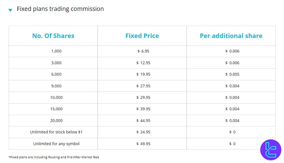The image size is (284, 163).
Task: Select Unlimited for any symbol row
Action: click(56, 144)
